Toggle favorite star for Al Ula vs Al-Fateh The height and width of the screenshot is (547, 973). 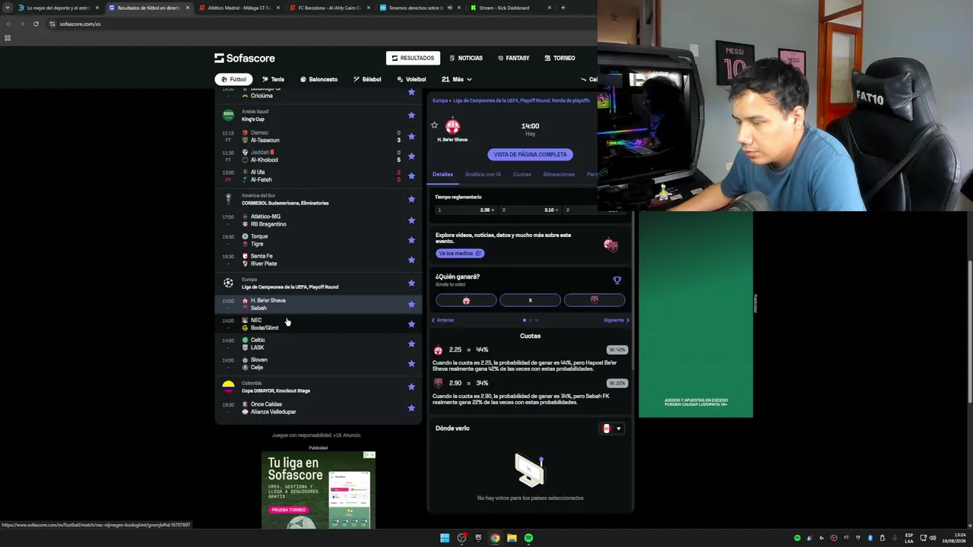click(411, 175)
